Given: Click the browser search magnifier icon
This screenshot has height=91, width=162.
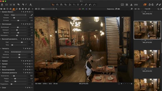Looking at the screenshot, I should [x=158, y=9].
